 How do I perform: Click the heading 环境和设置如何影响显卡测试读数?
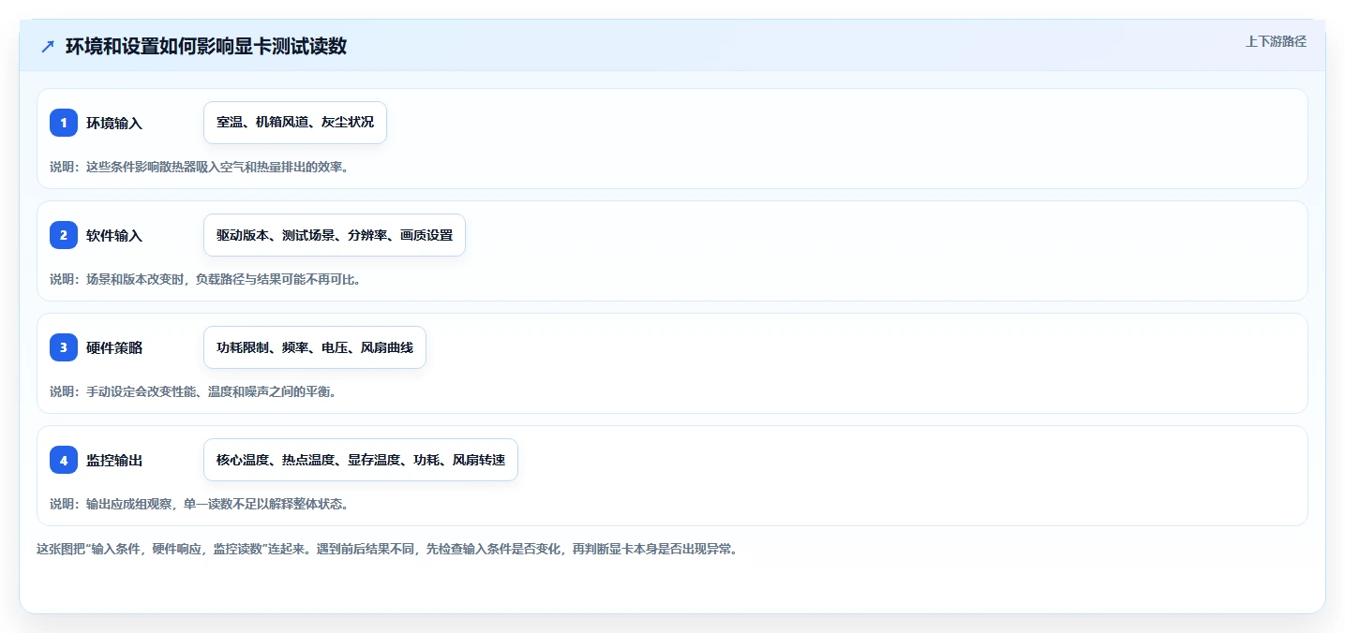coord(206,47)
